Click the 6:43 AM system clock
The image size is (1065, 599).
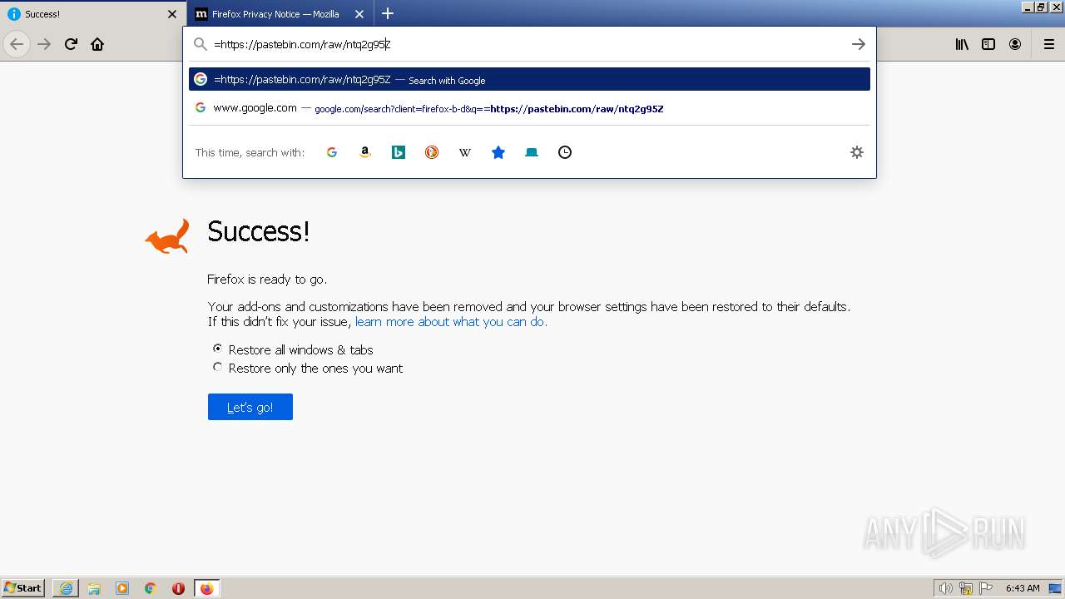[x=1023, y=588]
